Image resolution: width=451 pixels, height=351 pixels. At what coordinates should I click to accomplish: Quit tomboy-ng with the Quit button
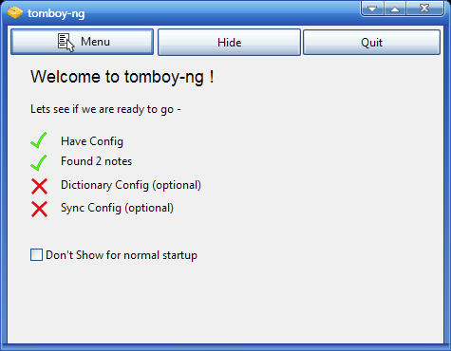coord(371,42)
